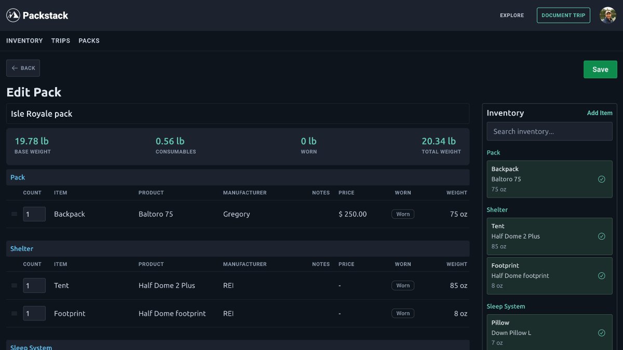Open the Inventory navigation tab
The width and height of the screenshot is (623, 350).
point(24,41)
